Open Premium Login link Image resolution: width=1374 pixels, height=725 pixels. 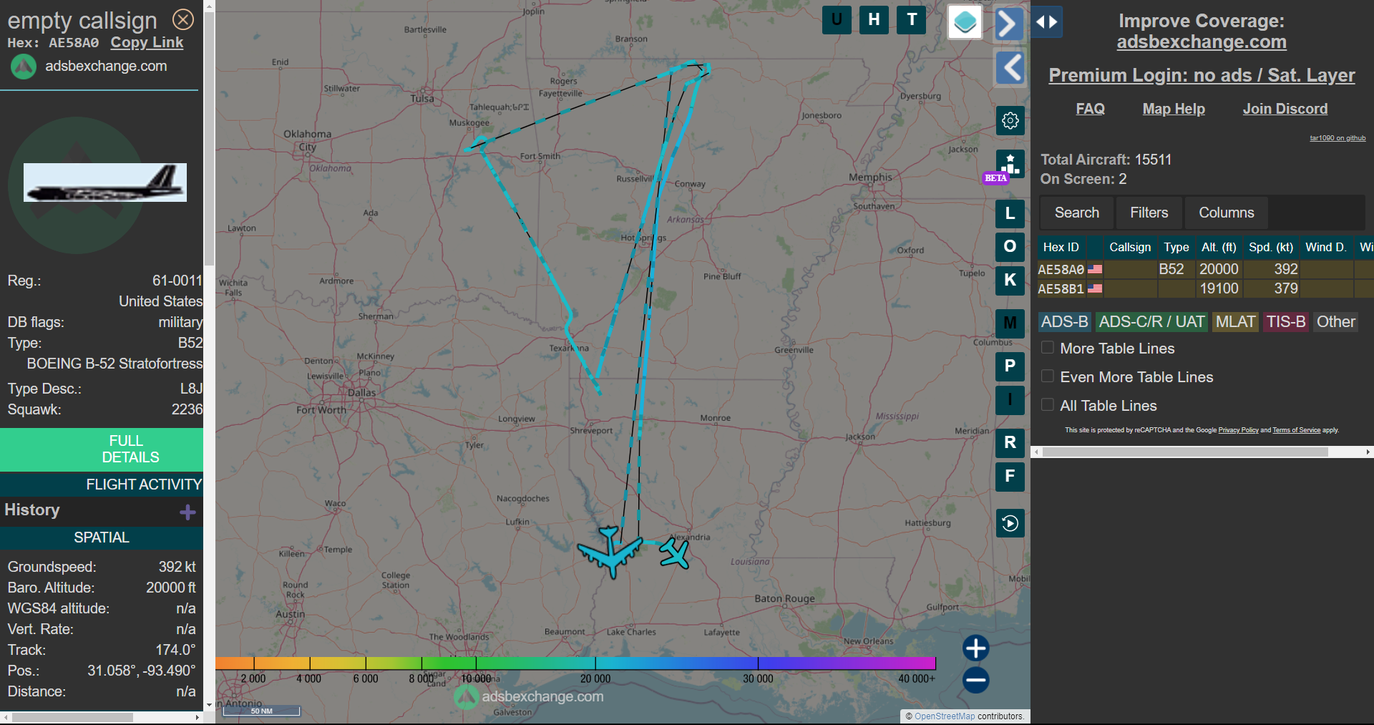click(1202, 75)
